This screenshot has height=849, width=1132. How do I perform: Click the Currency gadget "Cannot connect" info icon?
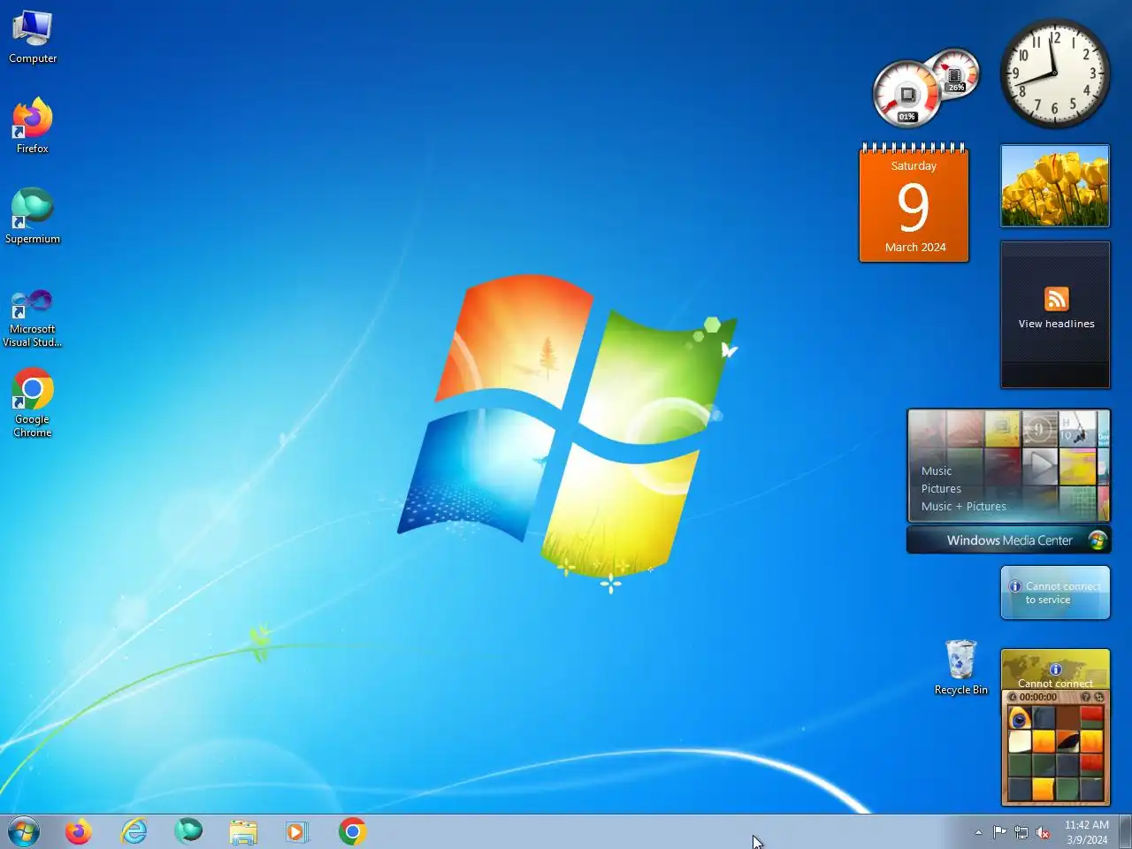click(1055, 669)
